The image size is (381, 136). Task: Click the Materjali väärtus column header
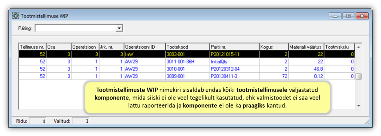(306, 47)
